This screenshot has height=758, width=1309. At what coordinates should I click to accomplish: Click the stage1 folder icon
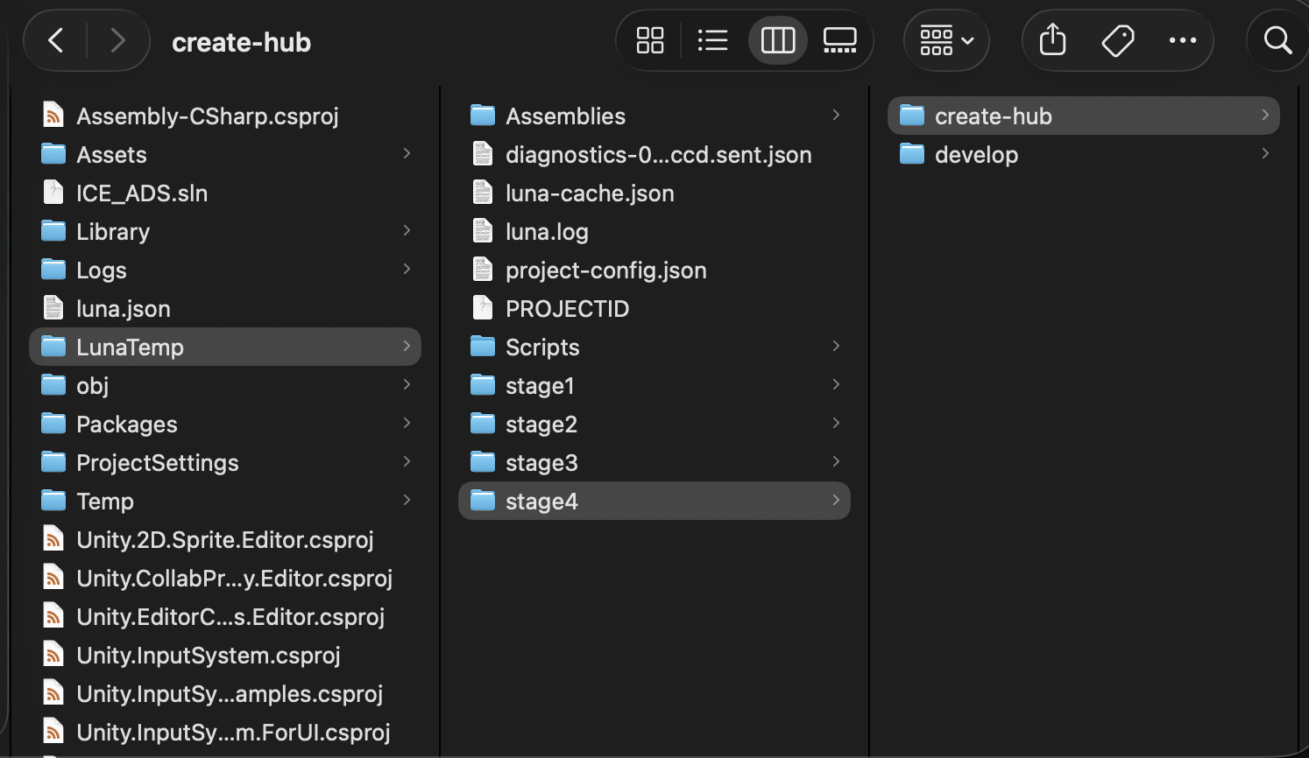(x=483, y=385)
